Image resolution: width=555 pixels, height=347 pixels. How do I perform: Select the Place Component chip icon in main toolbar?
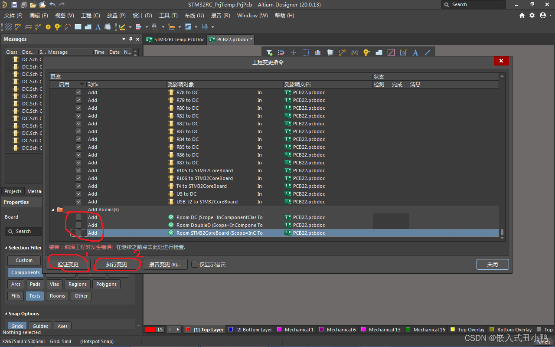pos(108,27)
